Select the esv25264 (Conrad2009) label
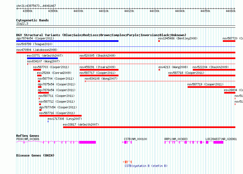Screen dimensions: 243x174 pos(54,73)
